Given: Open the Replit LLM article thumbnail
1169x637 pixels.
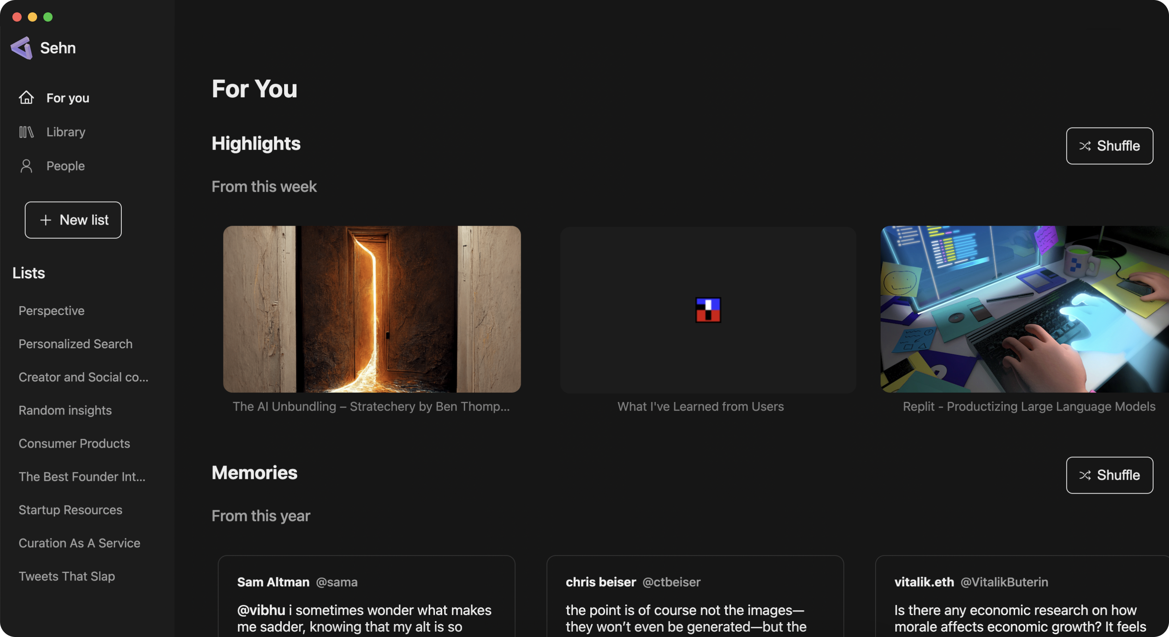Looking at the screenshot, I should tap(1024, 309).
